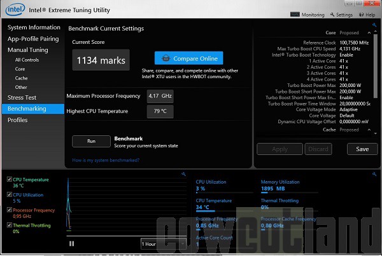
Task: Uncheck Processor Frequency graph checkbox
Action: (x=10, y=210)
